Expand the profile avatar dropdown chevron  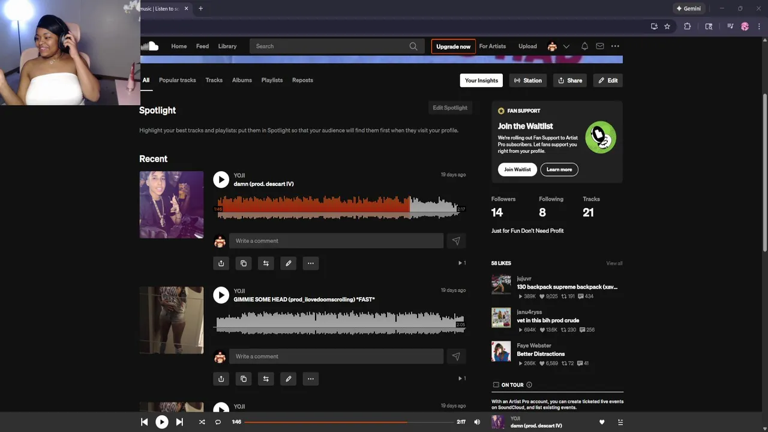point(566,46)
